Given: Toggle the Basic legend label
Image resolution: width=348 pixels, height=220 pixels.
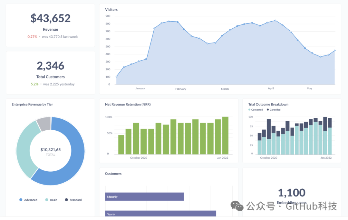Looking at the screenshot, I should [x=53, y=200].
